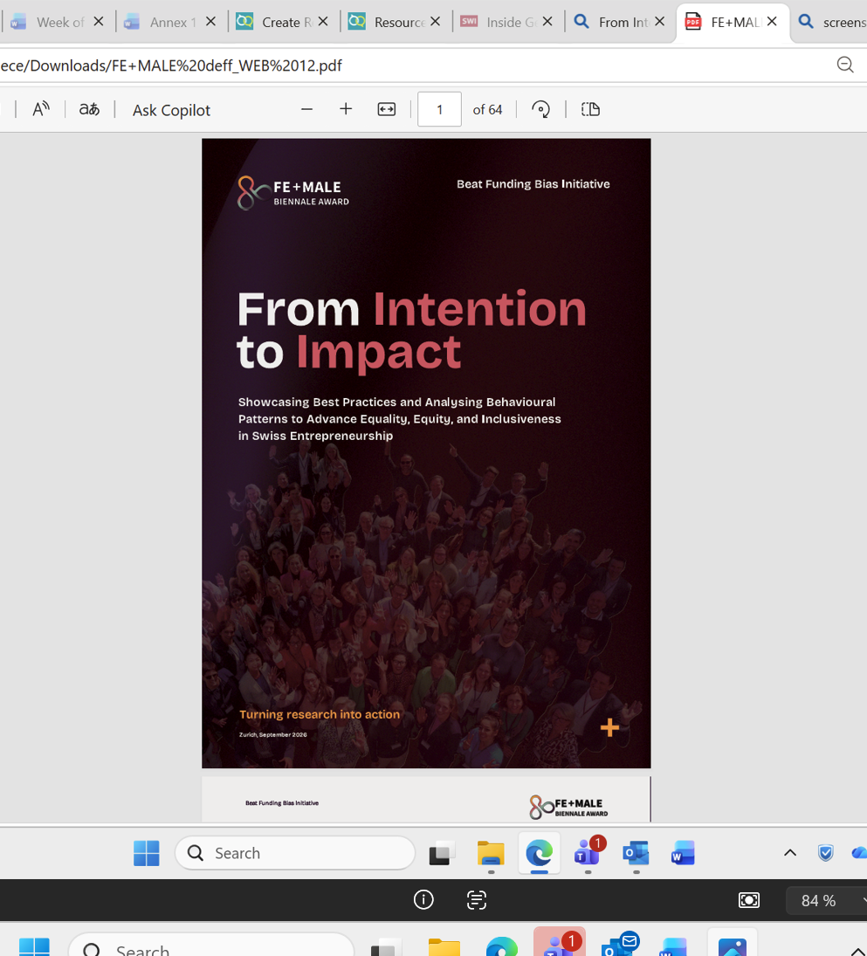Click the Translate icon in PDF toolbar
Screen dimensions: 867x956
pos(89,109)
